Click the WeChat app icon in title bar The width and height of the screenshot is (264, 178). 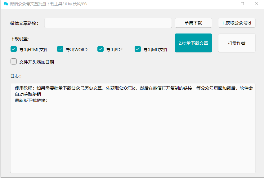point(6,4)
